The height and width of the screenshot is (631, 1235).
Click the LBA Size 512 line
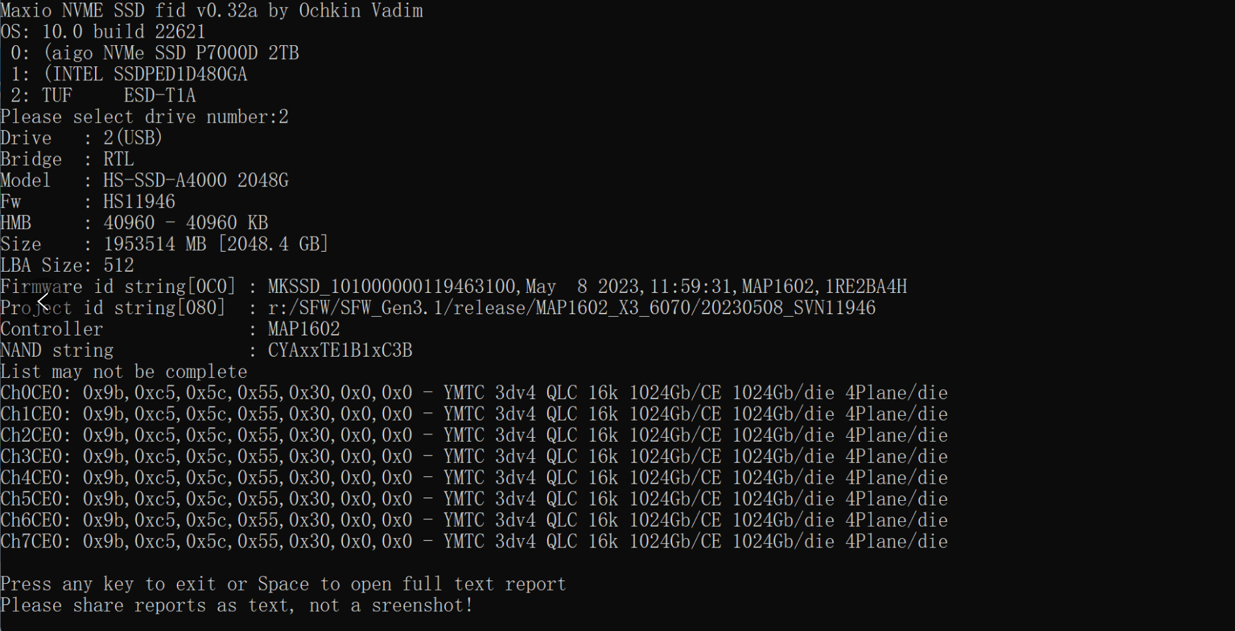(x=67, y=266)
